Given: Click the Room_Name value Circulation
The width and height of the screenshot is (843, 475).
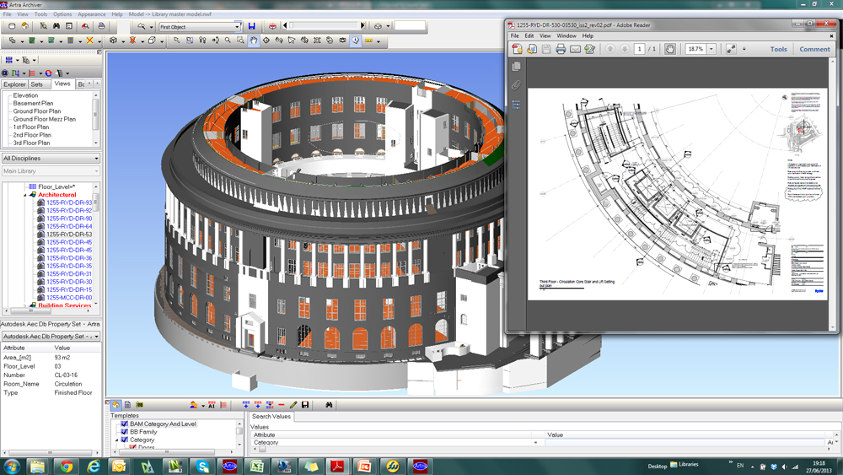Looking at the screenshot, I should (x=67, y=384).
